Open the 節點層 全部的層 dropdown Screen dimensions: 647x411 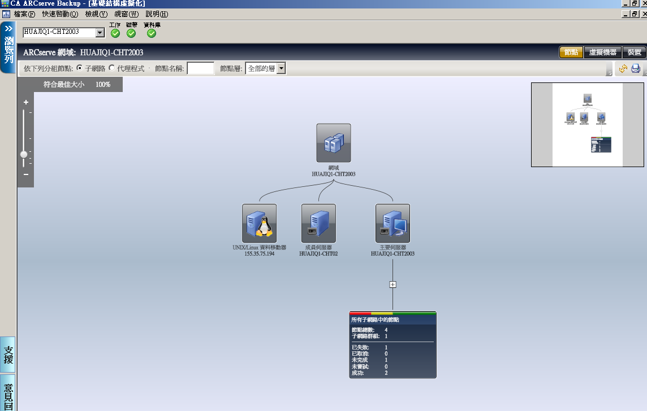tap(281, 68)
